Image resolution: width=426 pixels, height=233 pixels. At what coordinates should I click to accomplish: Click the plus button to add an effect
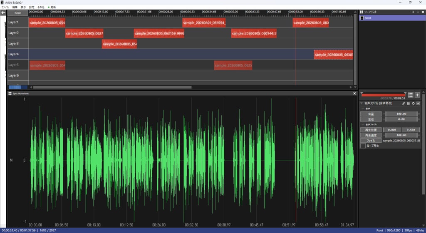click(x=417, y=95)
